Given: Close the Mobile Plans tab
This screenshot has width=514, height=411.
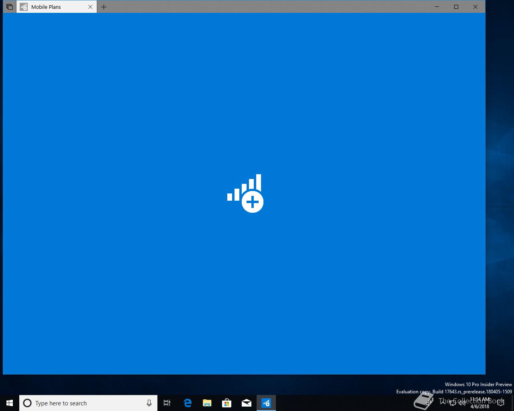Looking at the screenshot, I should pos(90,7).
